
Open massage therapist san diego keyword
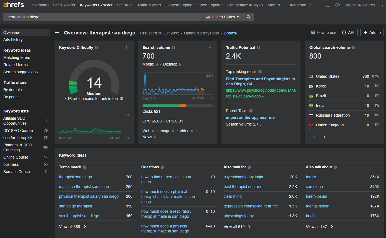pos(84,187)
